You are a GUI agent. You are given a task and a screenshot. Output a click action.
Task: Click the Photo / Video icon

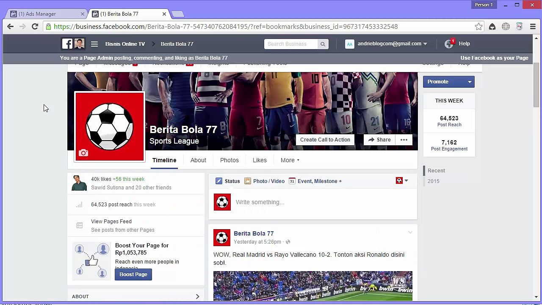[x=248, y=181]
